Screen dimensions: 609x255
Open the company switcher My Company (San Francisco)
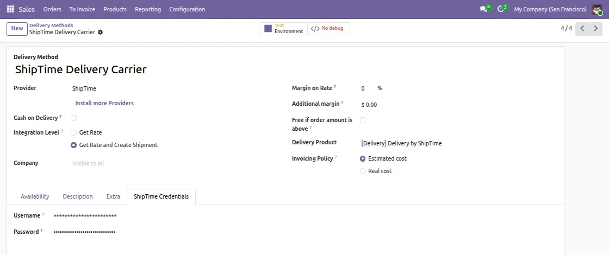[x=550, y=9]
